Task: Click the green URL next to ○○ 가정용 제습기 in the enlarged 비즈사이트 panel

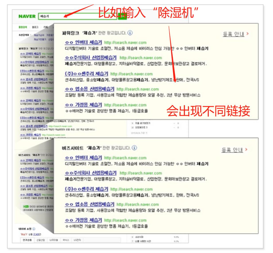Action: [x=125, y=220]
